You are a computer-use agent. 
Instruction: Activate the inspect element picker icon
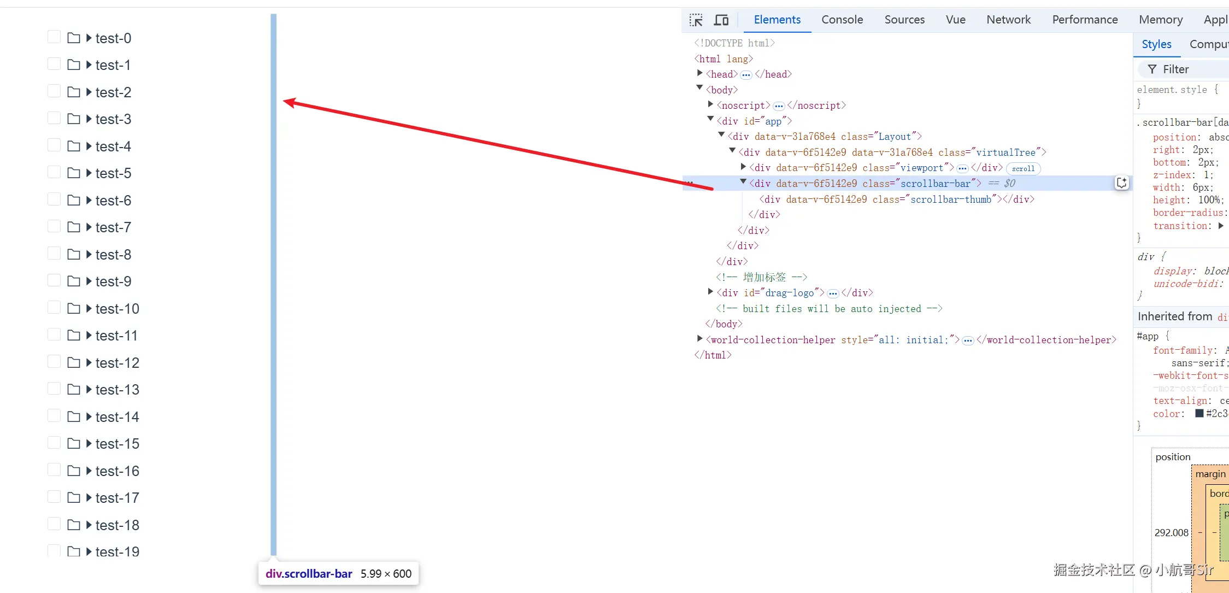click(696, 20)
